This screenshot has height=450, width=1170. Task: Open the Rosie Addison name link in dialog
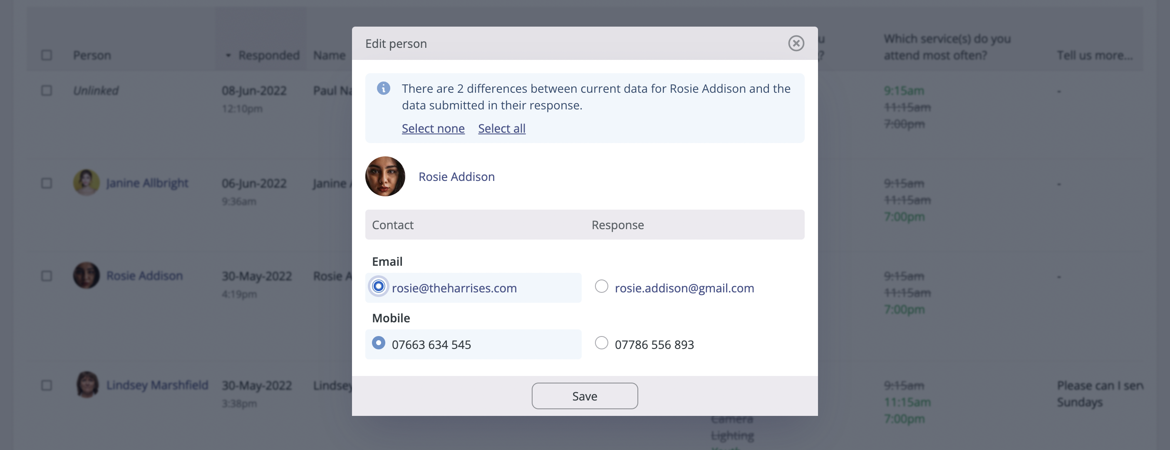click(456, 177)
